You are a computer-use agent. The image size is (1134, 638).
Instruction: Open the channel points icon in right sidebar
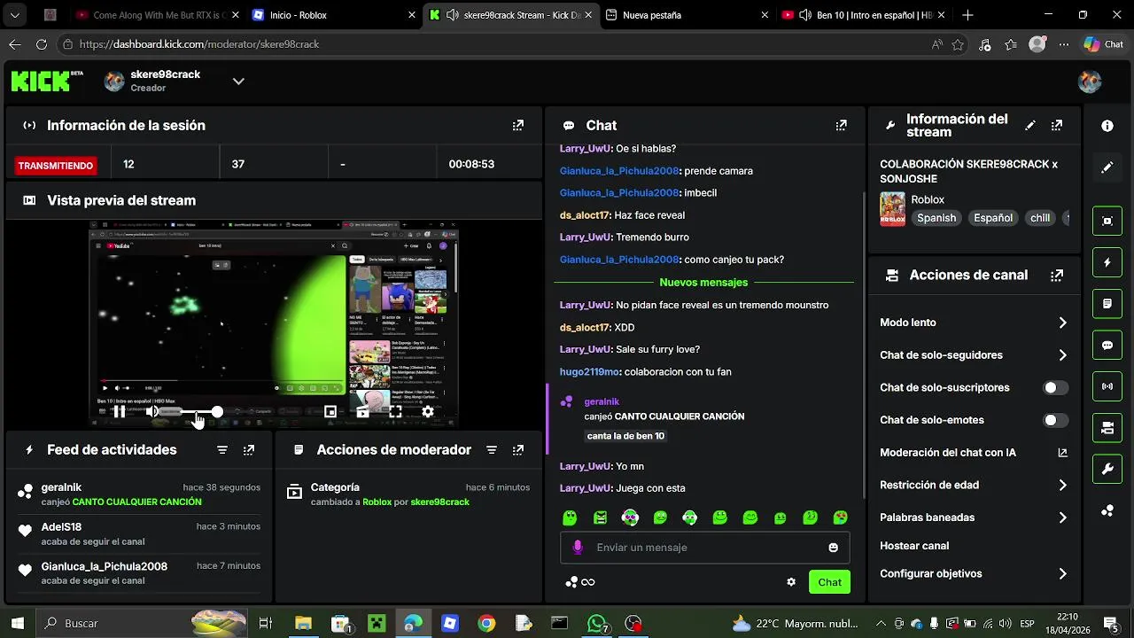(1107, 510)
